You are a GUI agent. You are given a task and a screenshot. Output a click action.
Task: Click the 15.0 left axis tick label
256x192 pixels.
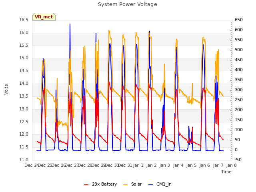coord(24,58)
